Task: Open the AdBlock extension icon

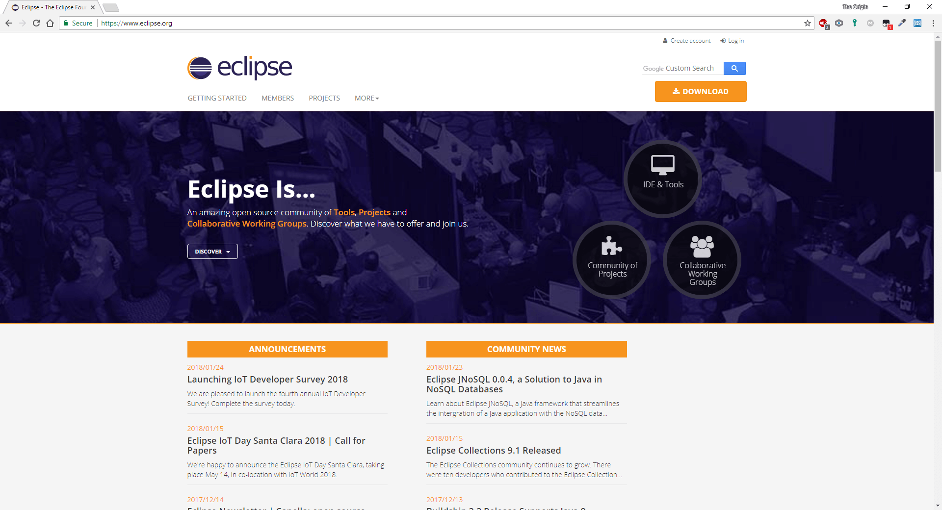Action: [x=824, y=23]
